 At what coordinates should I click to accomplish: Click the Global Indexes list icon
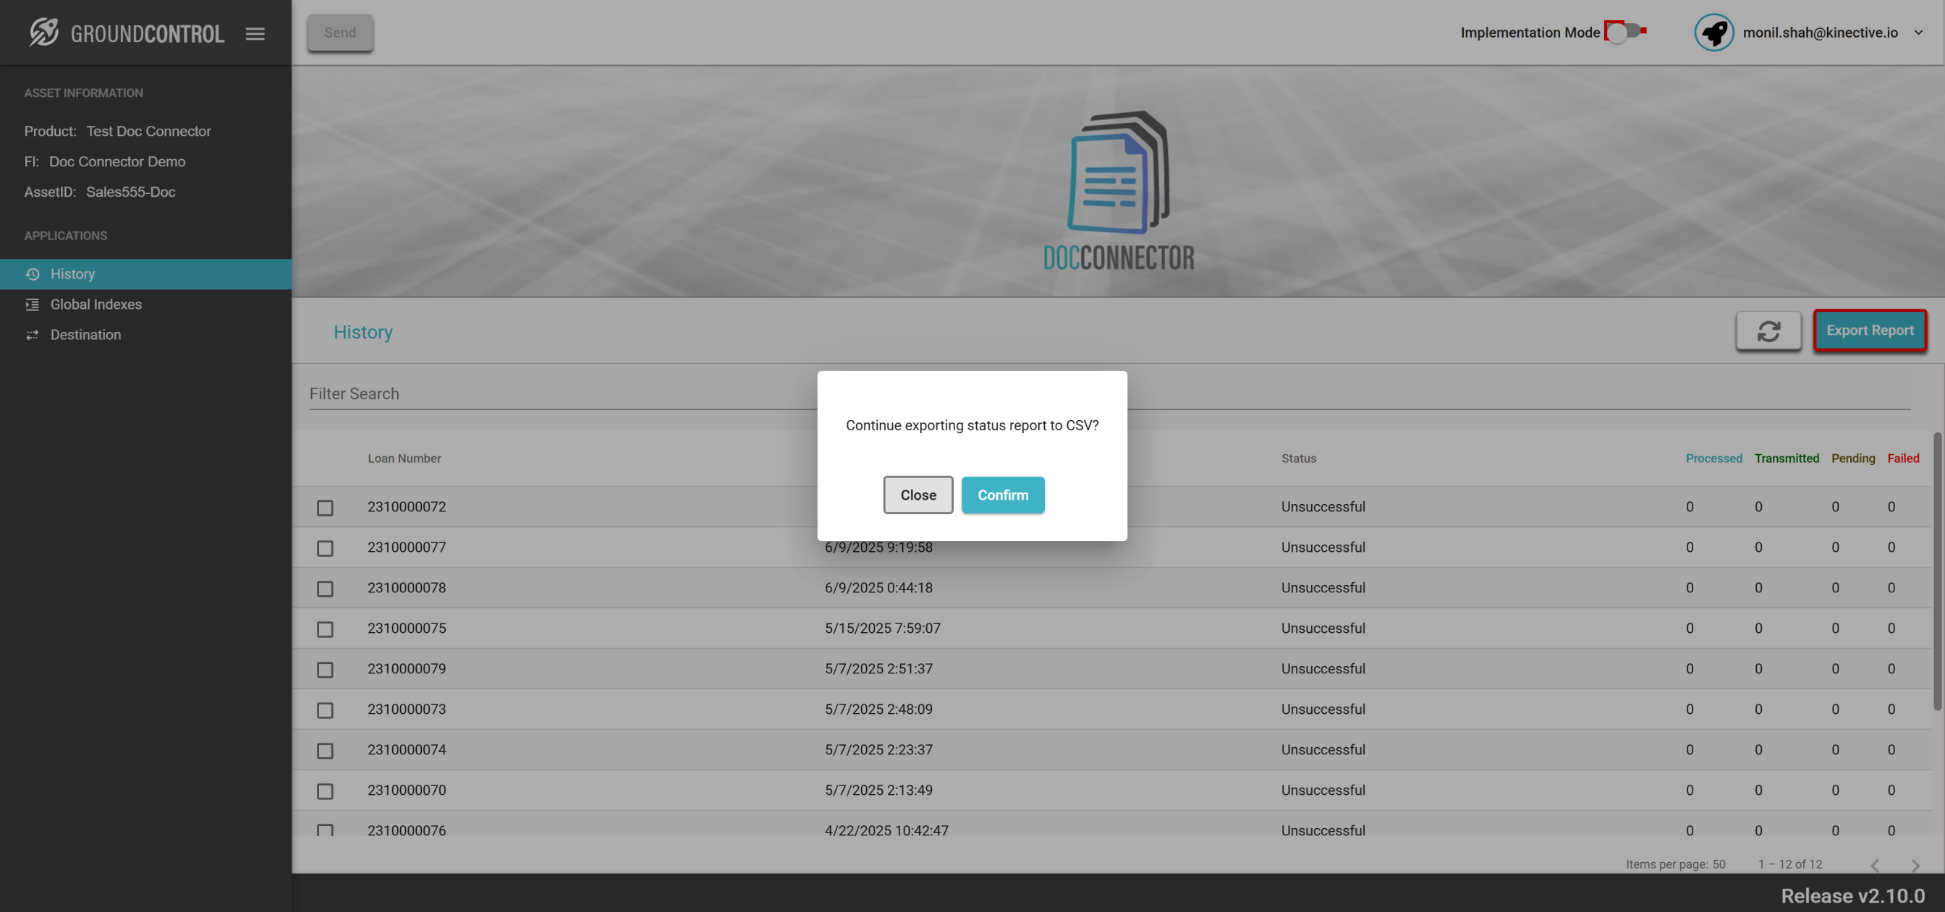click(x=33, y=304)
